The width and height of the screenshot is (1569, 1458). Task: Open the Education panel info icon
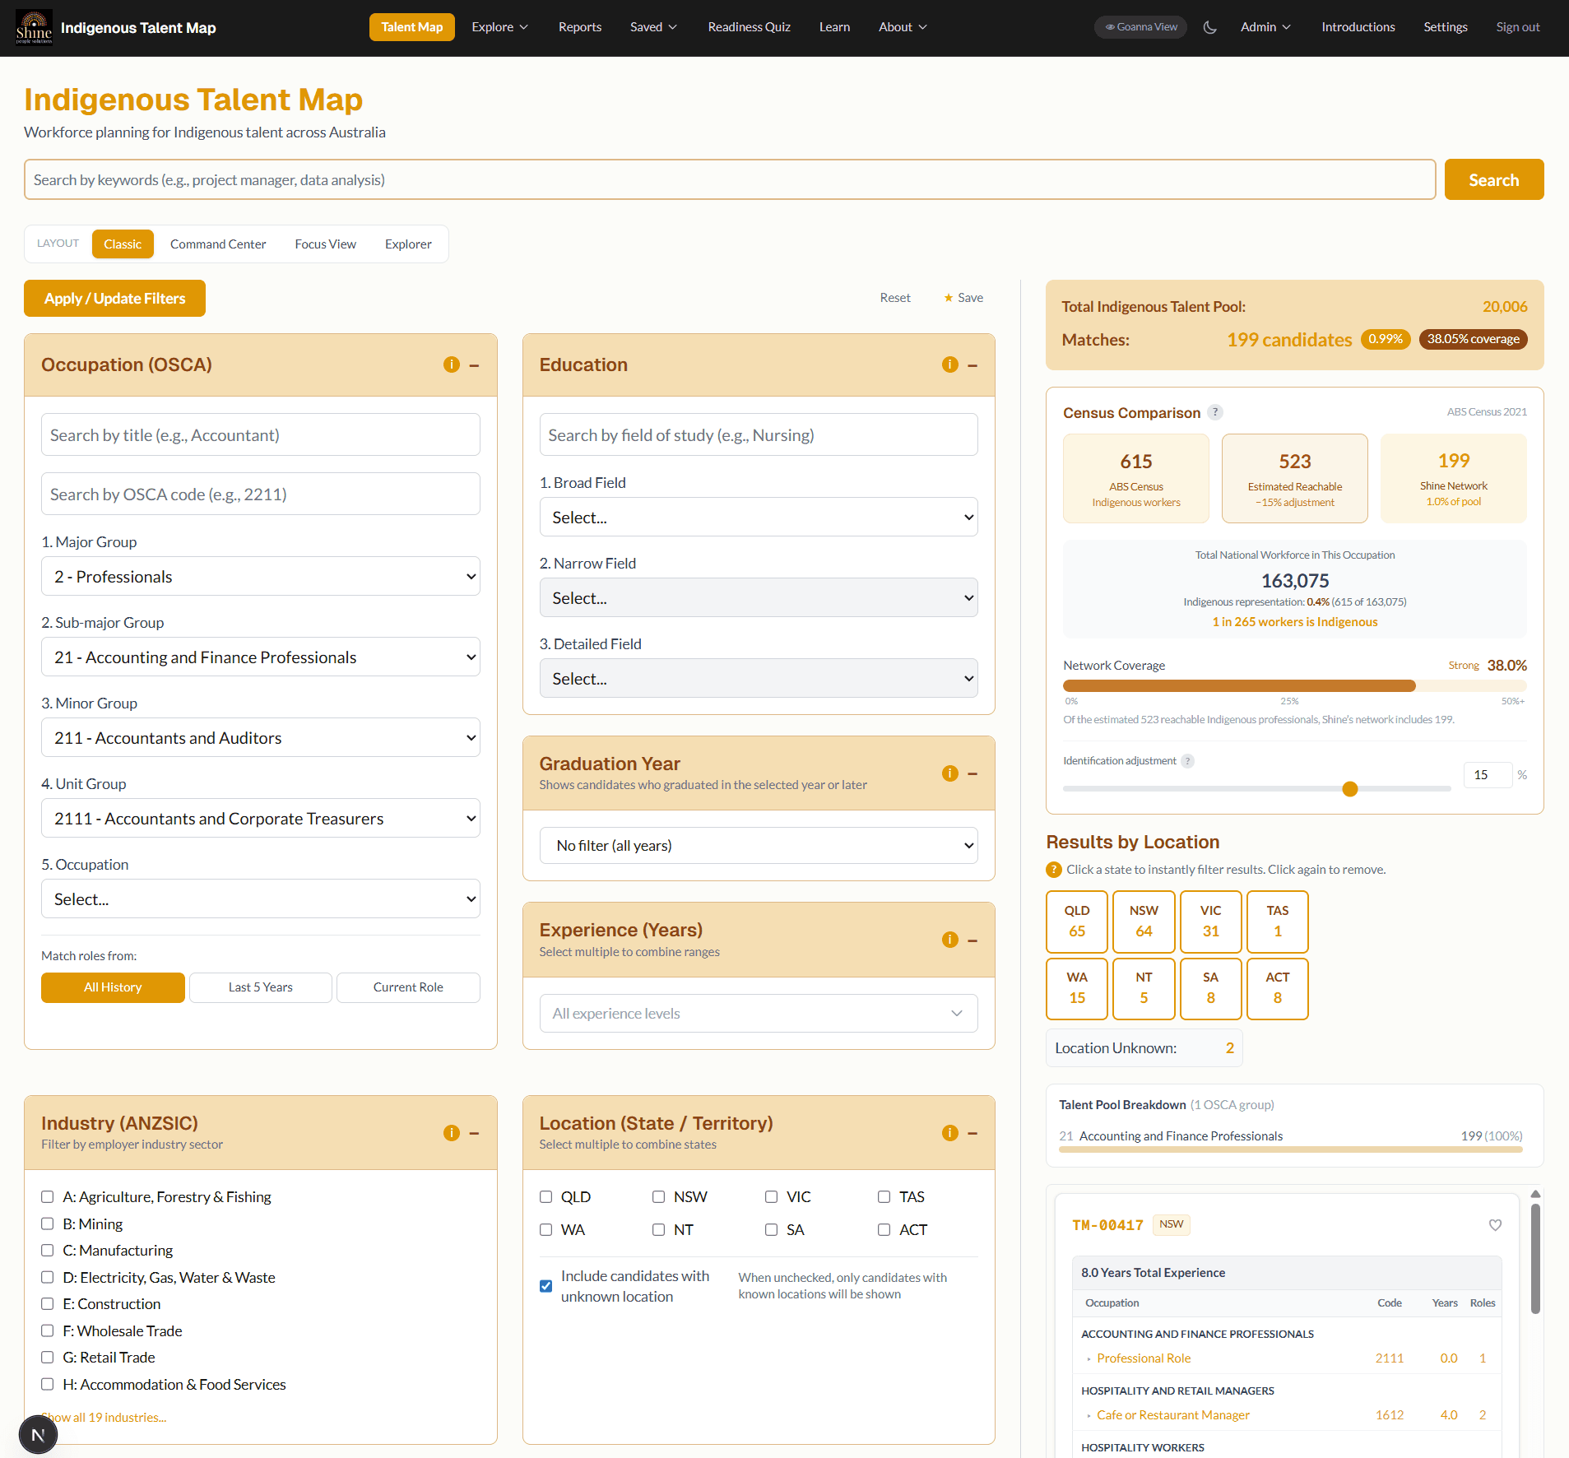949,364
